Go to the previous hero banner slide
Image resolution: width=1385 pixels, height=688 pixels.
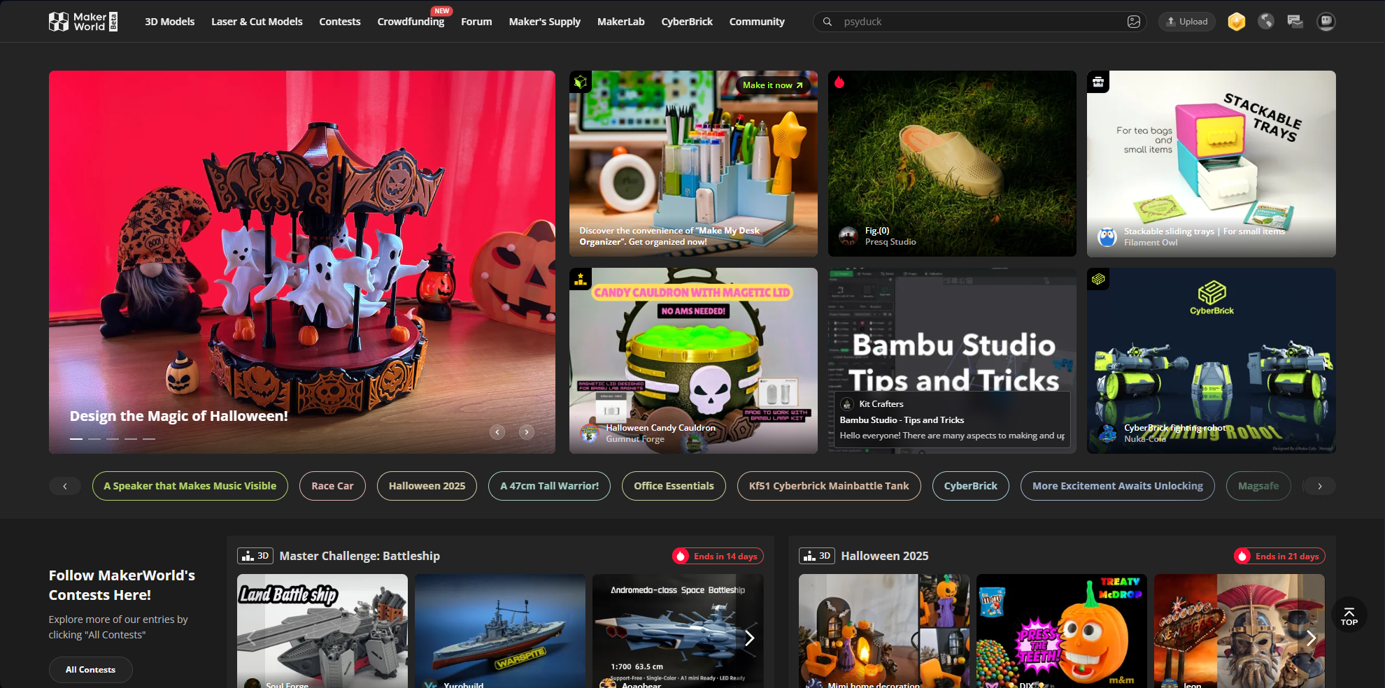click(497, 432)
